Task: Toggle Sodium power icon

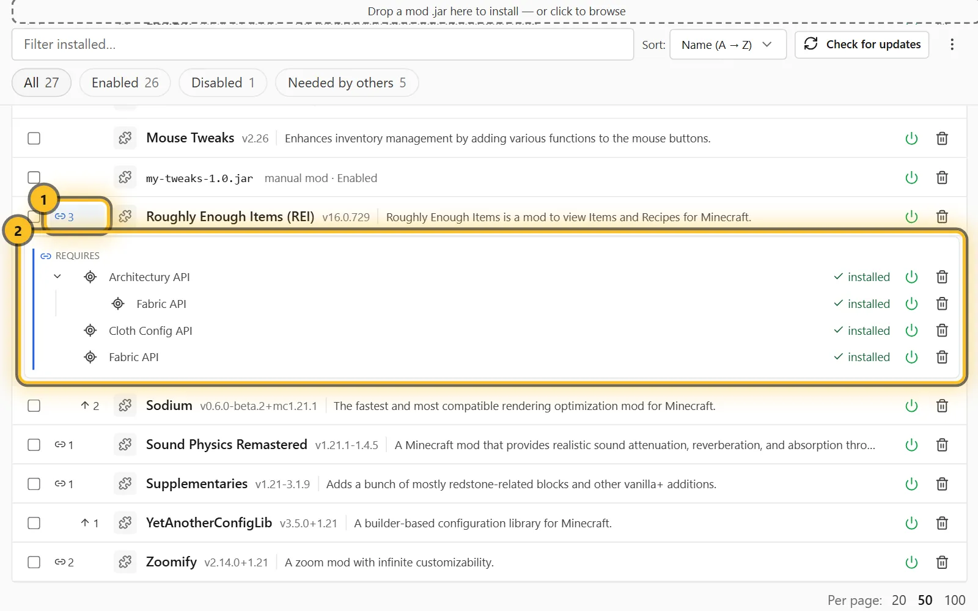Action: 911,406
